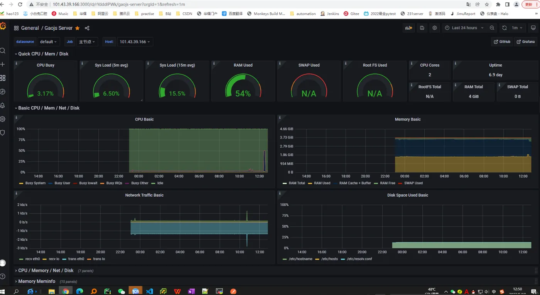Viewport: 540px width, 295px height.
Task: Open info icon on Memory Basic panel
Action: [x=280, y=117]
